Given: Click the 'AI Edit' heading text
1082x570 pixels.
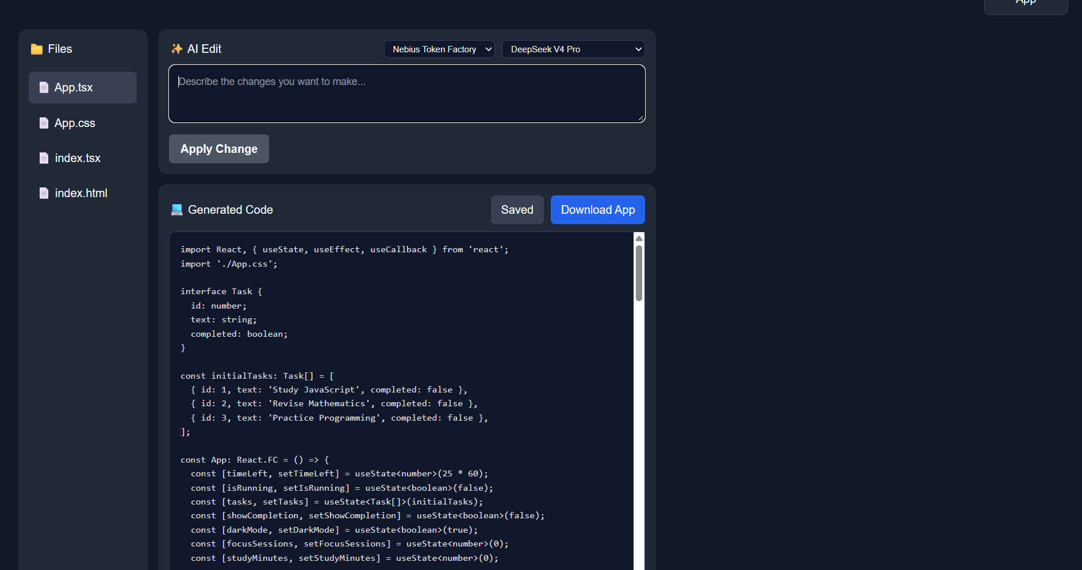Looking at the screenshot, I should pyautogui.click(x=204, y=49).
